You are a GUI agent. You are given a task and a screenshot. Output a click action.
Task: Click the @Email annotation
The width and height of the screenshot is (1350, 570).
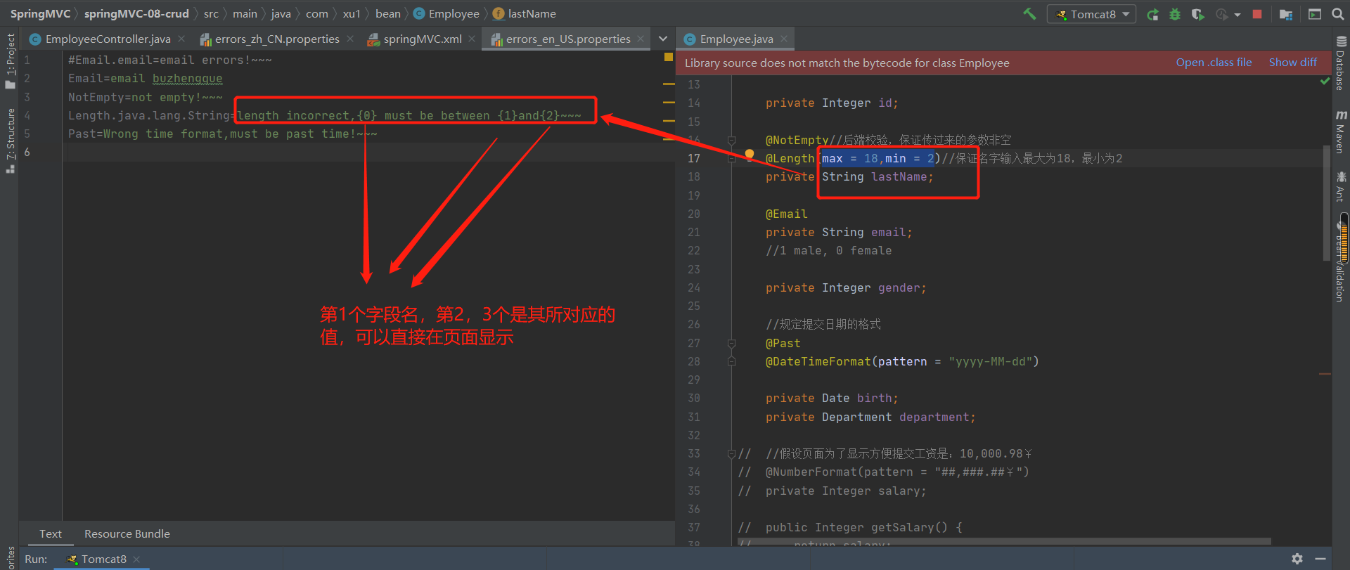(786, 214)
